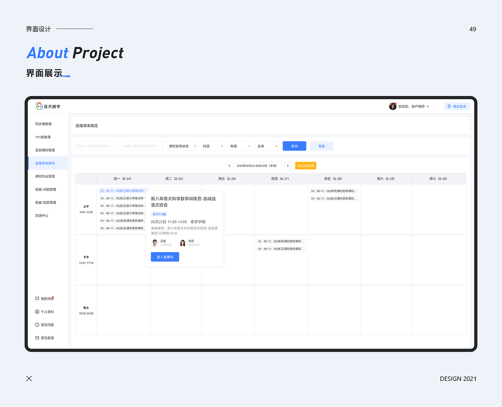Select Thursday afternoon 张三 lesson entry
Viewport: 502px width, 407px height.
point(281,249)
